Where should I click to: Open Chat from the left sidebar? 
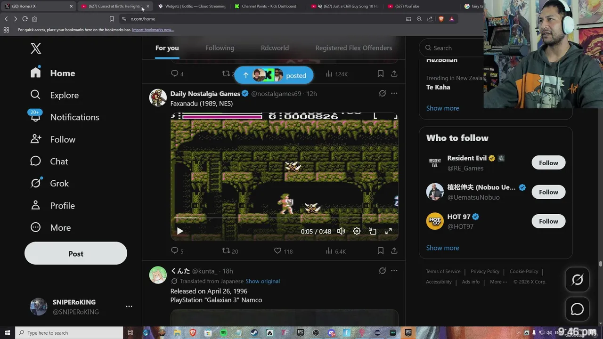coord(49,161)
